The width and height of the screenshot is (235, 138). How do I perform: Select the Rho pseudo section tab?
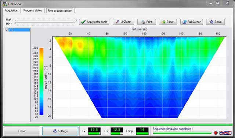coord(60,11)
